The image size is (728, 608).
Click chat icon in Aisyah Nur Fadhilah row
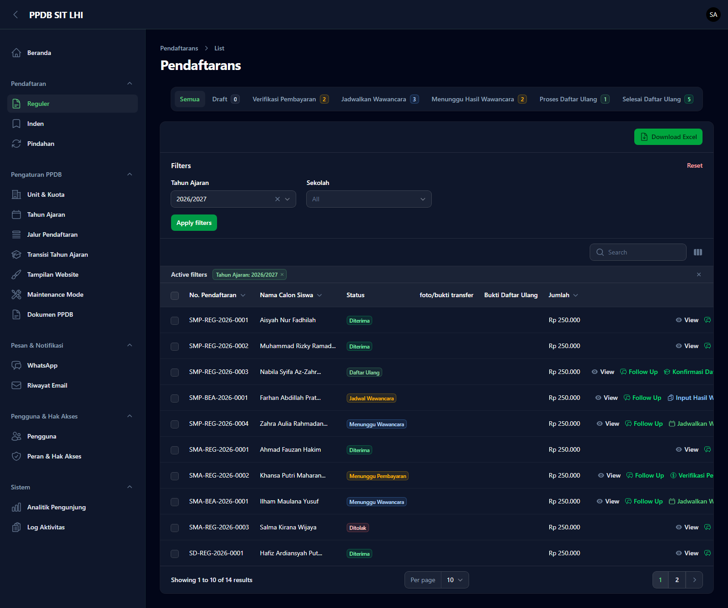coord(708,320)
